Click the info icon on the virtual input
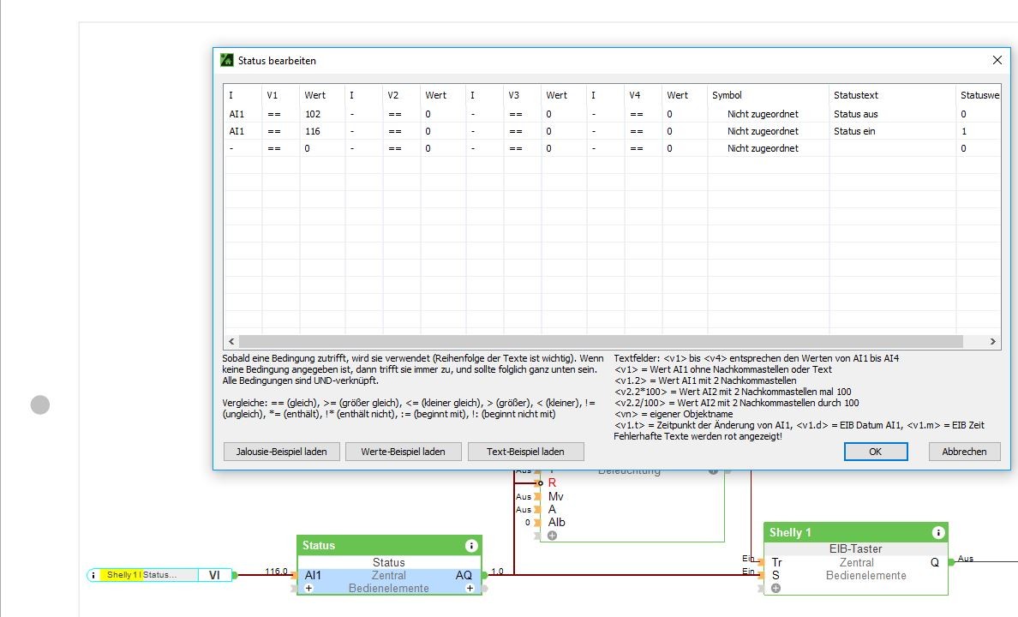Screen dimensions: 1018x617 (x=94, y=575)
